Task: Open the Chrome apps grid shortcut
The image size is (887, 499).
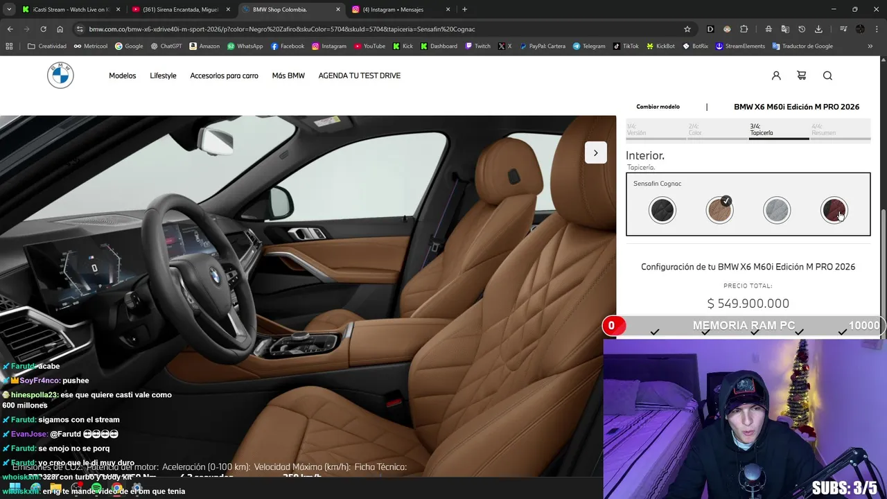Action: 9,46
